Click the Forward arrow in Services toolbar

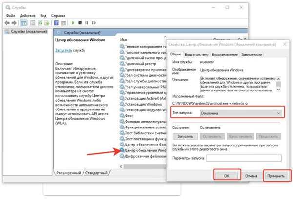pos(14,23)
